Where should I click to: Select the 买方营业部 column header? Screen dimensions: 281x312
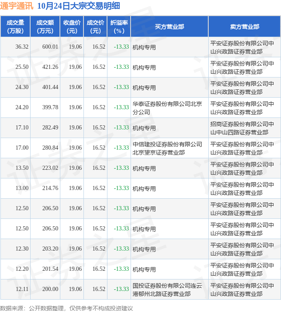pyautogui.click(x=169, y=27)
